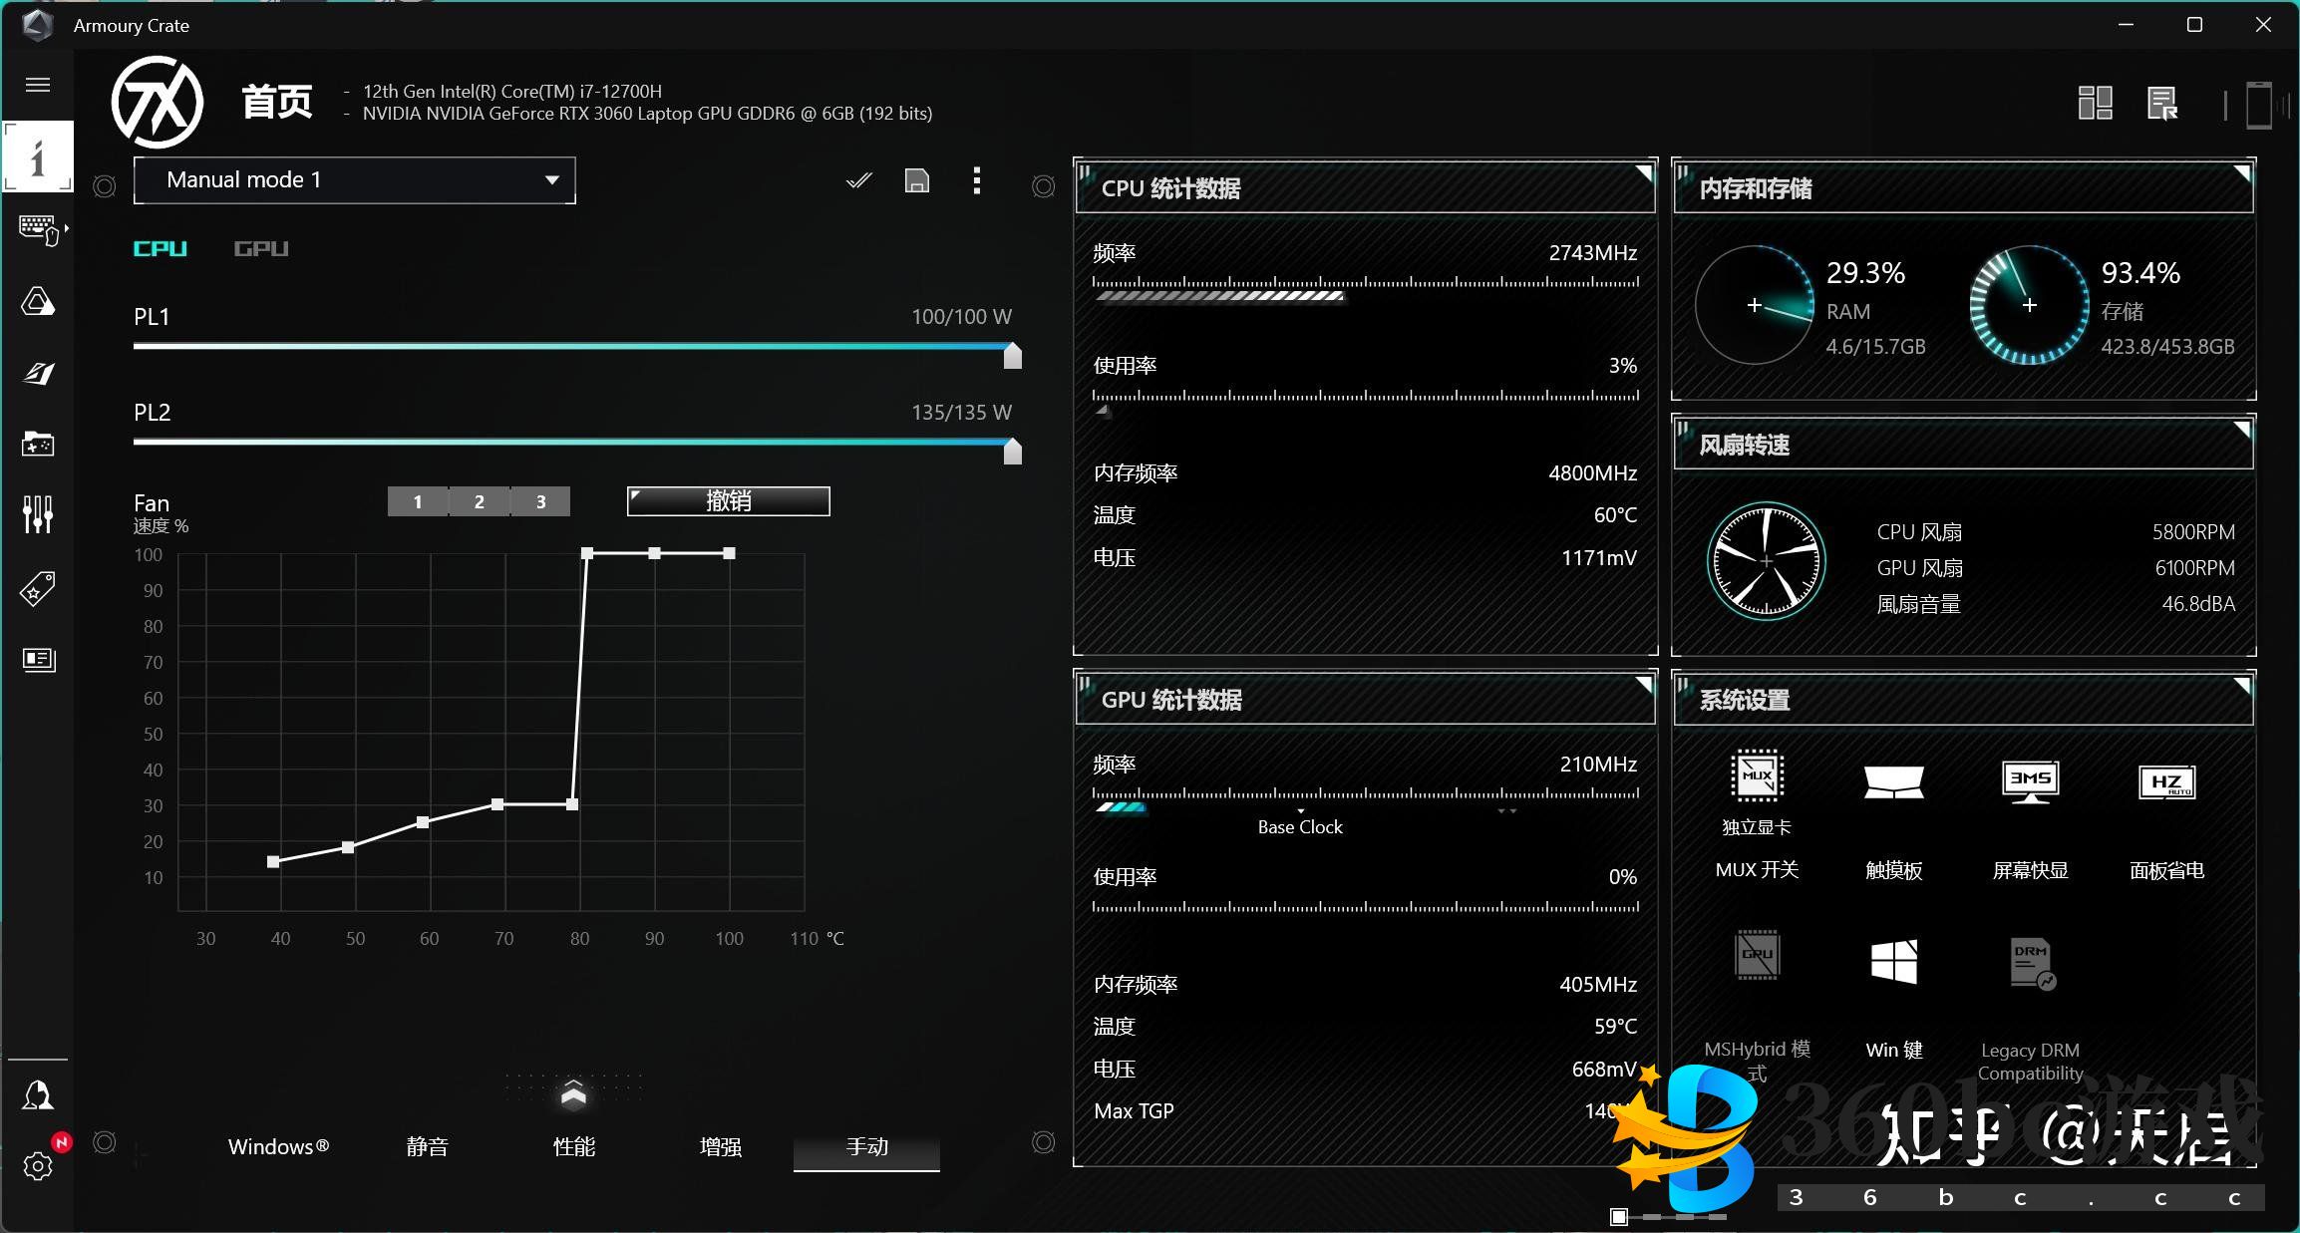Click the 撤销 undo button
2300x1233 pixels.
pos(728,501)
